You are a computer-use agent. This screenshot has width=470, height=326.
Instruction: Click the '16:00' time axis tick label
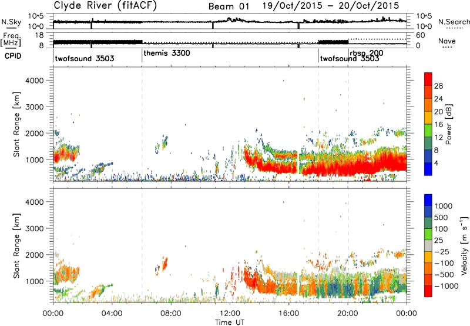(x=288, y=314)
